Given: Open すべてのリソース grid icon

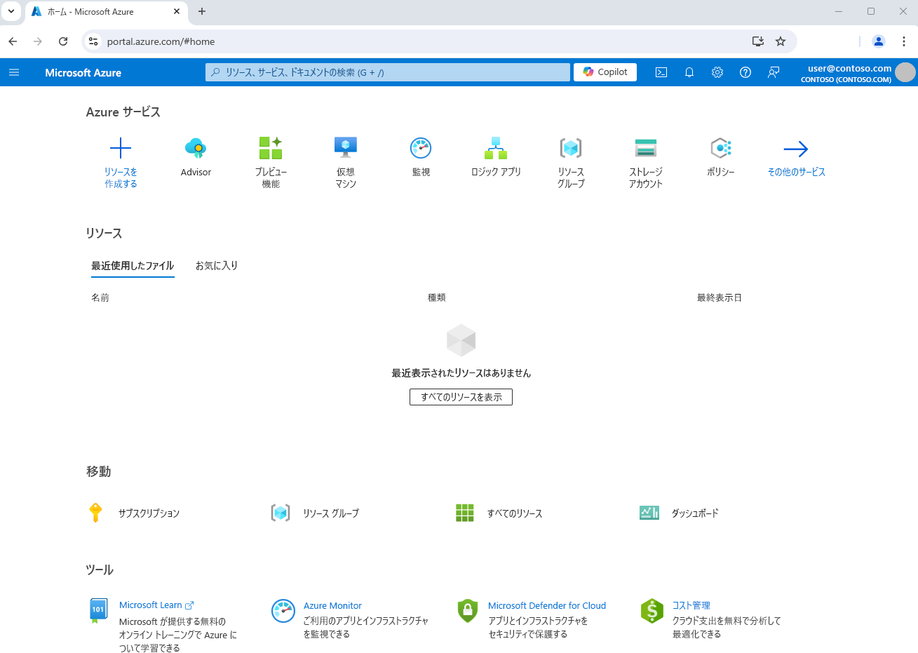Looking at the screenshot, I should 465,513.
